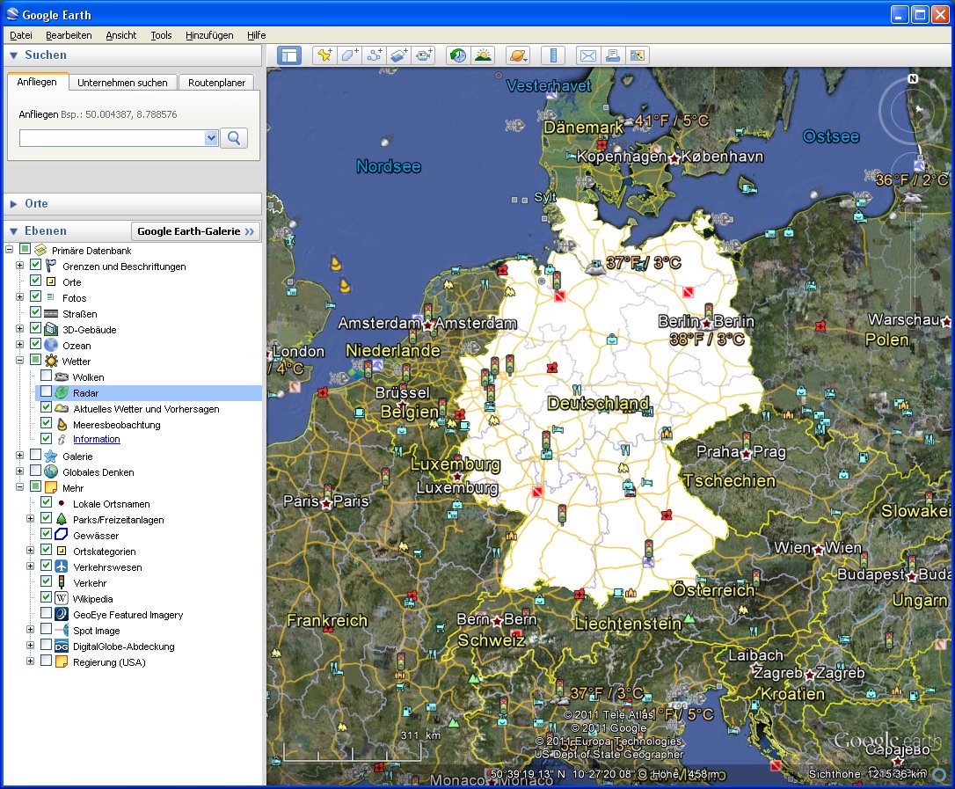The image size is (955, 789).
Task: Expand the Spot Image tree node
Action: pyautogui.click(x=30, y=630)
